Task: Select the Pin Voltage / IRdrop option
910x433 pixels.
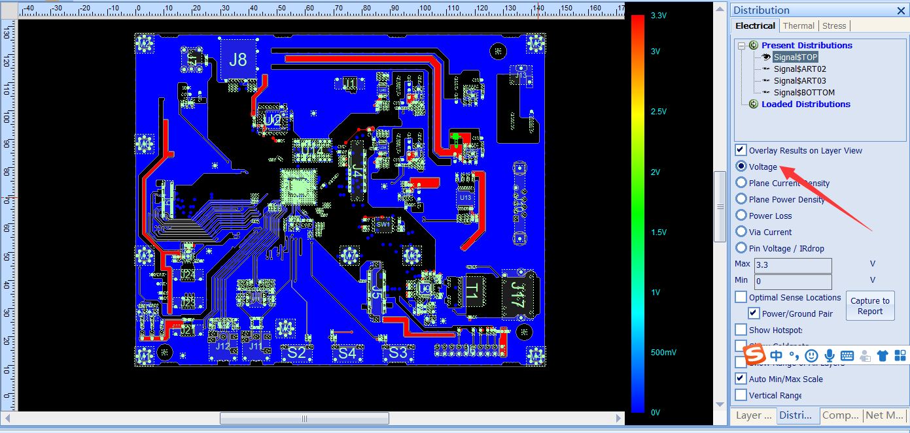Action: pyautogui.click(x=741, y=248)
